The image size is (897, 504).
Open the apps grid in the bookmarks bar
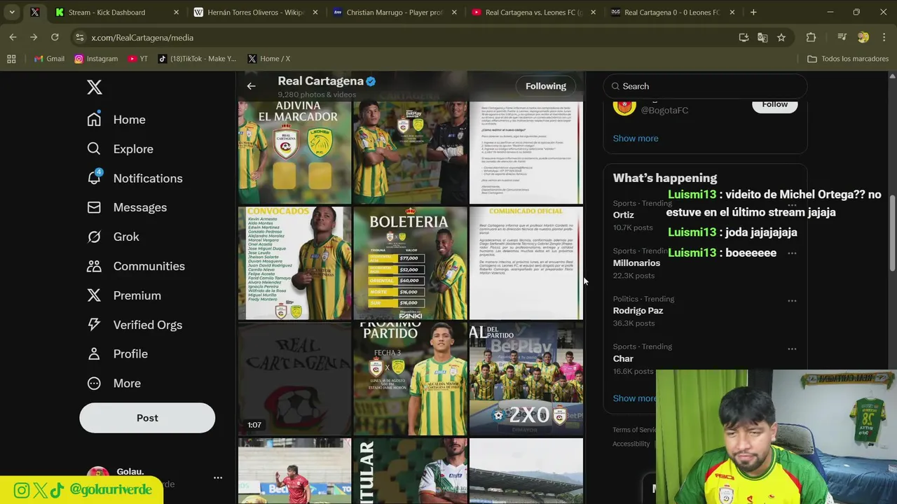coord(11,59)
